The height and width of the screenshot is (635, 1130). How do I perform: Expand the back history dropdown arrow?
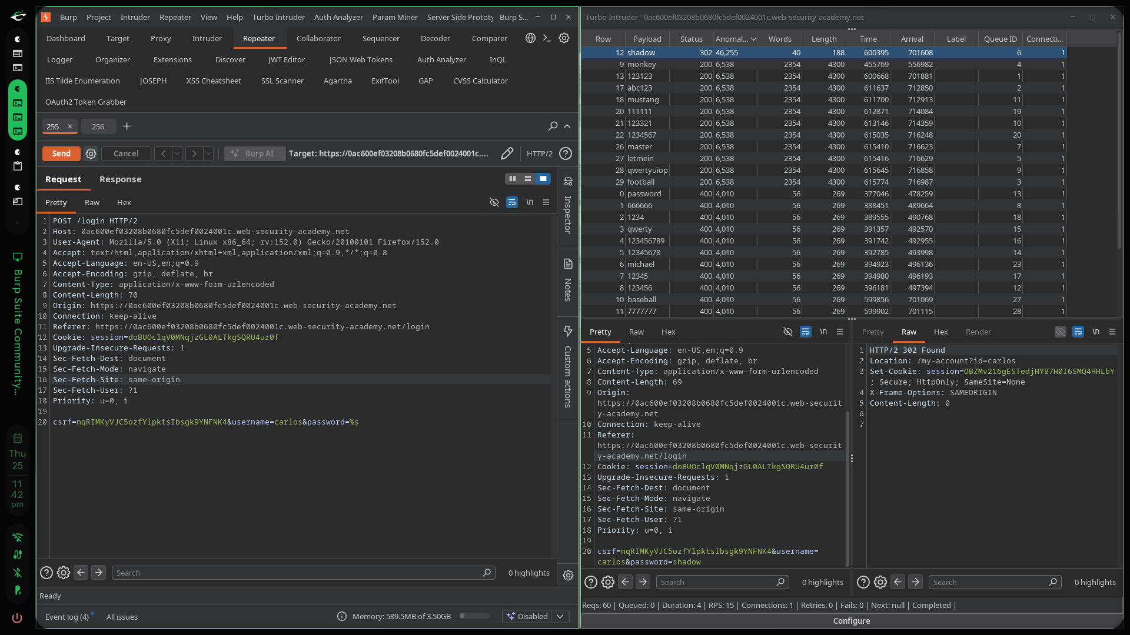pos(177,153)
